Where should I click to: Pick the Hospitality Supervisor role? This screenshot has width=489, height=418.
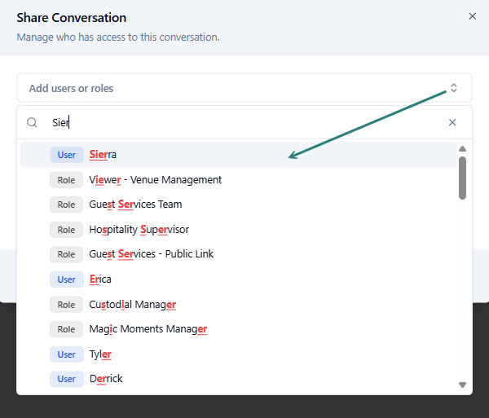(x=139, y=230)
